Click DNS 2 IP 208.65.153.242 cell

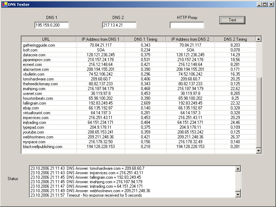coord(190,132)
